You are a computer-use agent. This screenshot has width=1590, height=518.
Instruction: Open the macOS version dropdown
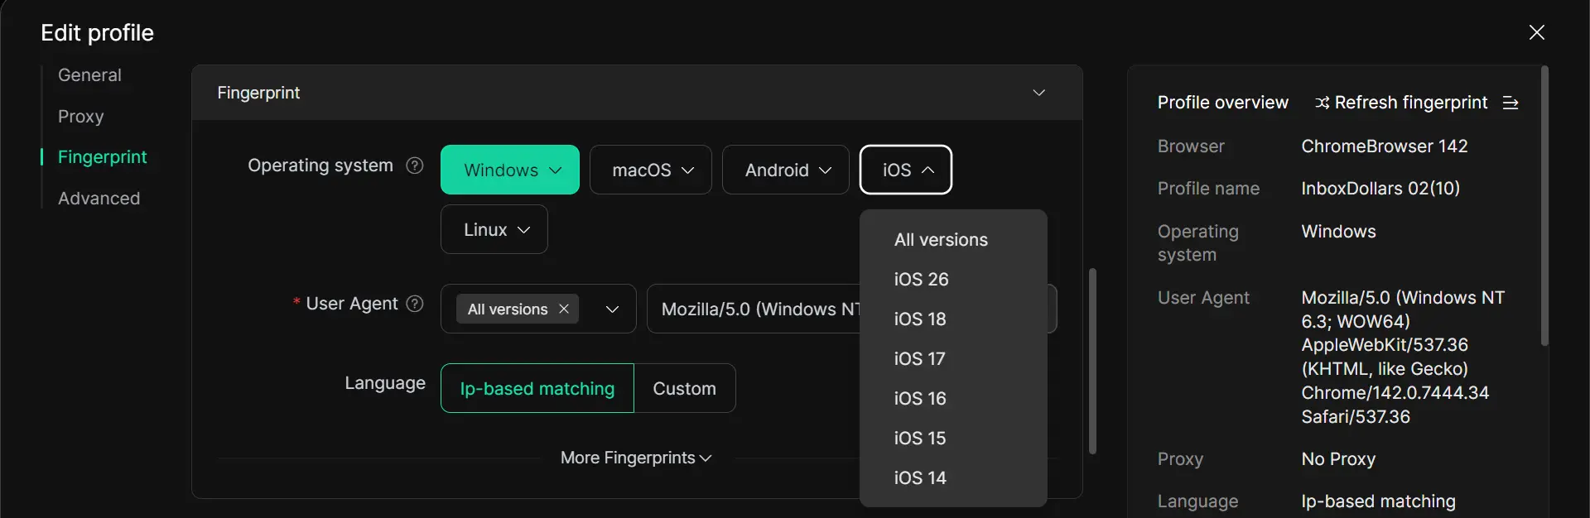point(651,170)
